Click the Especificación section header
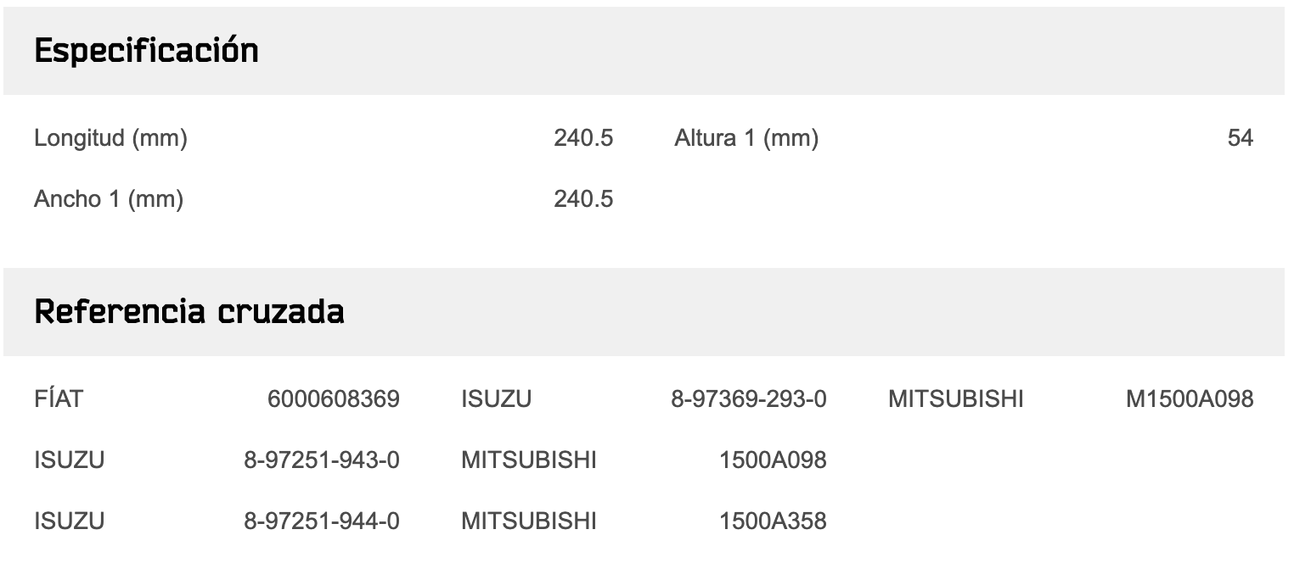1311x563 pixels. point(146,52)
